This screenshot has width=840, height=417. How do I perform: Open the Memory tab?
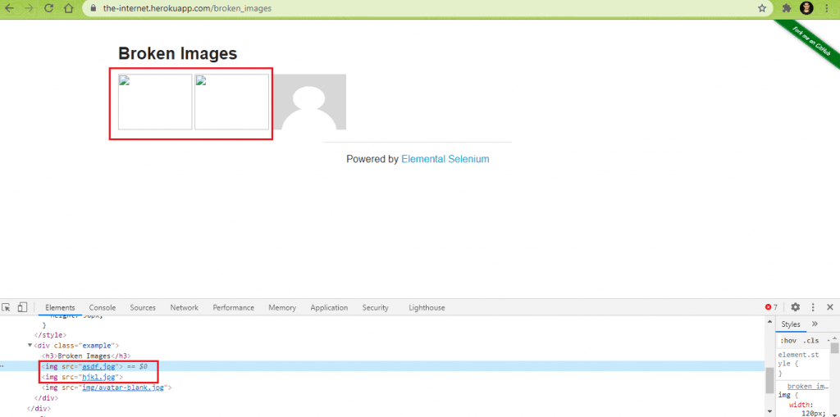282,308
